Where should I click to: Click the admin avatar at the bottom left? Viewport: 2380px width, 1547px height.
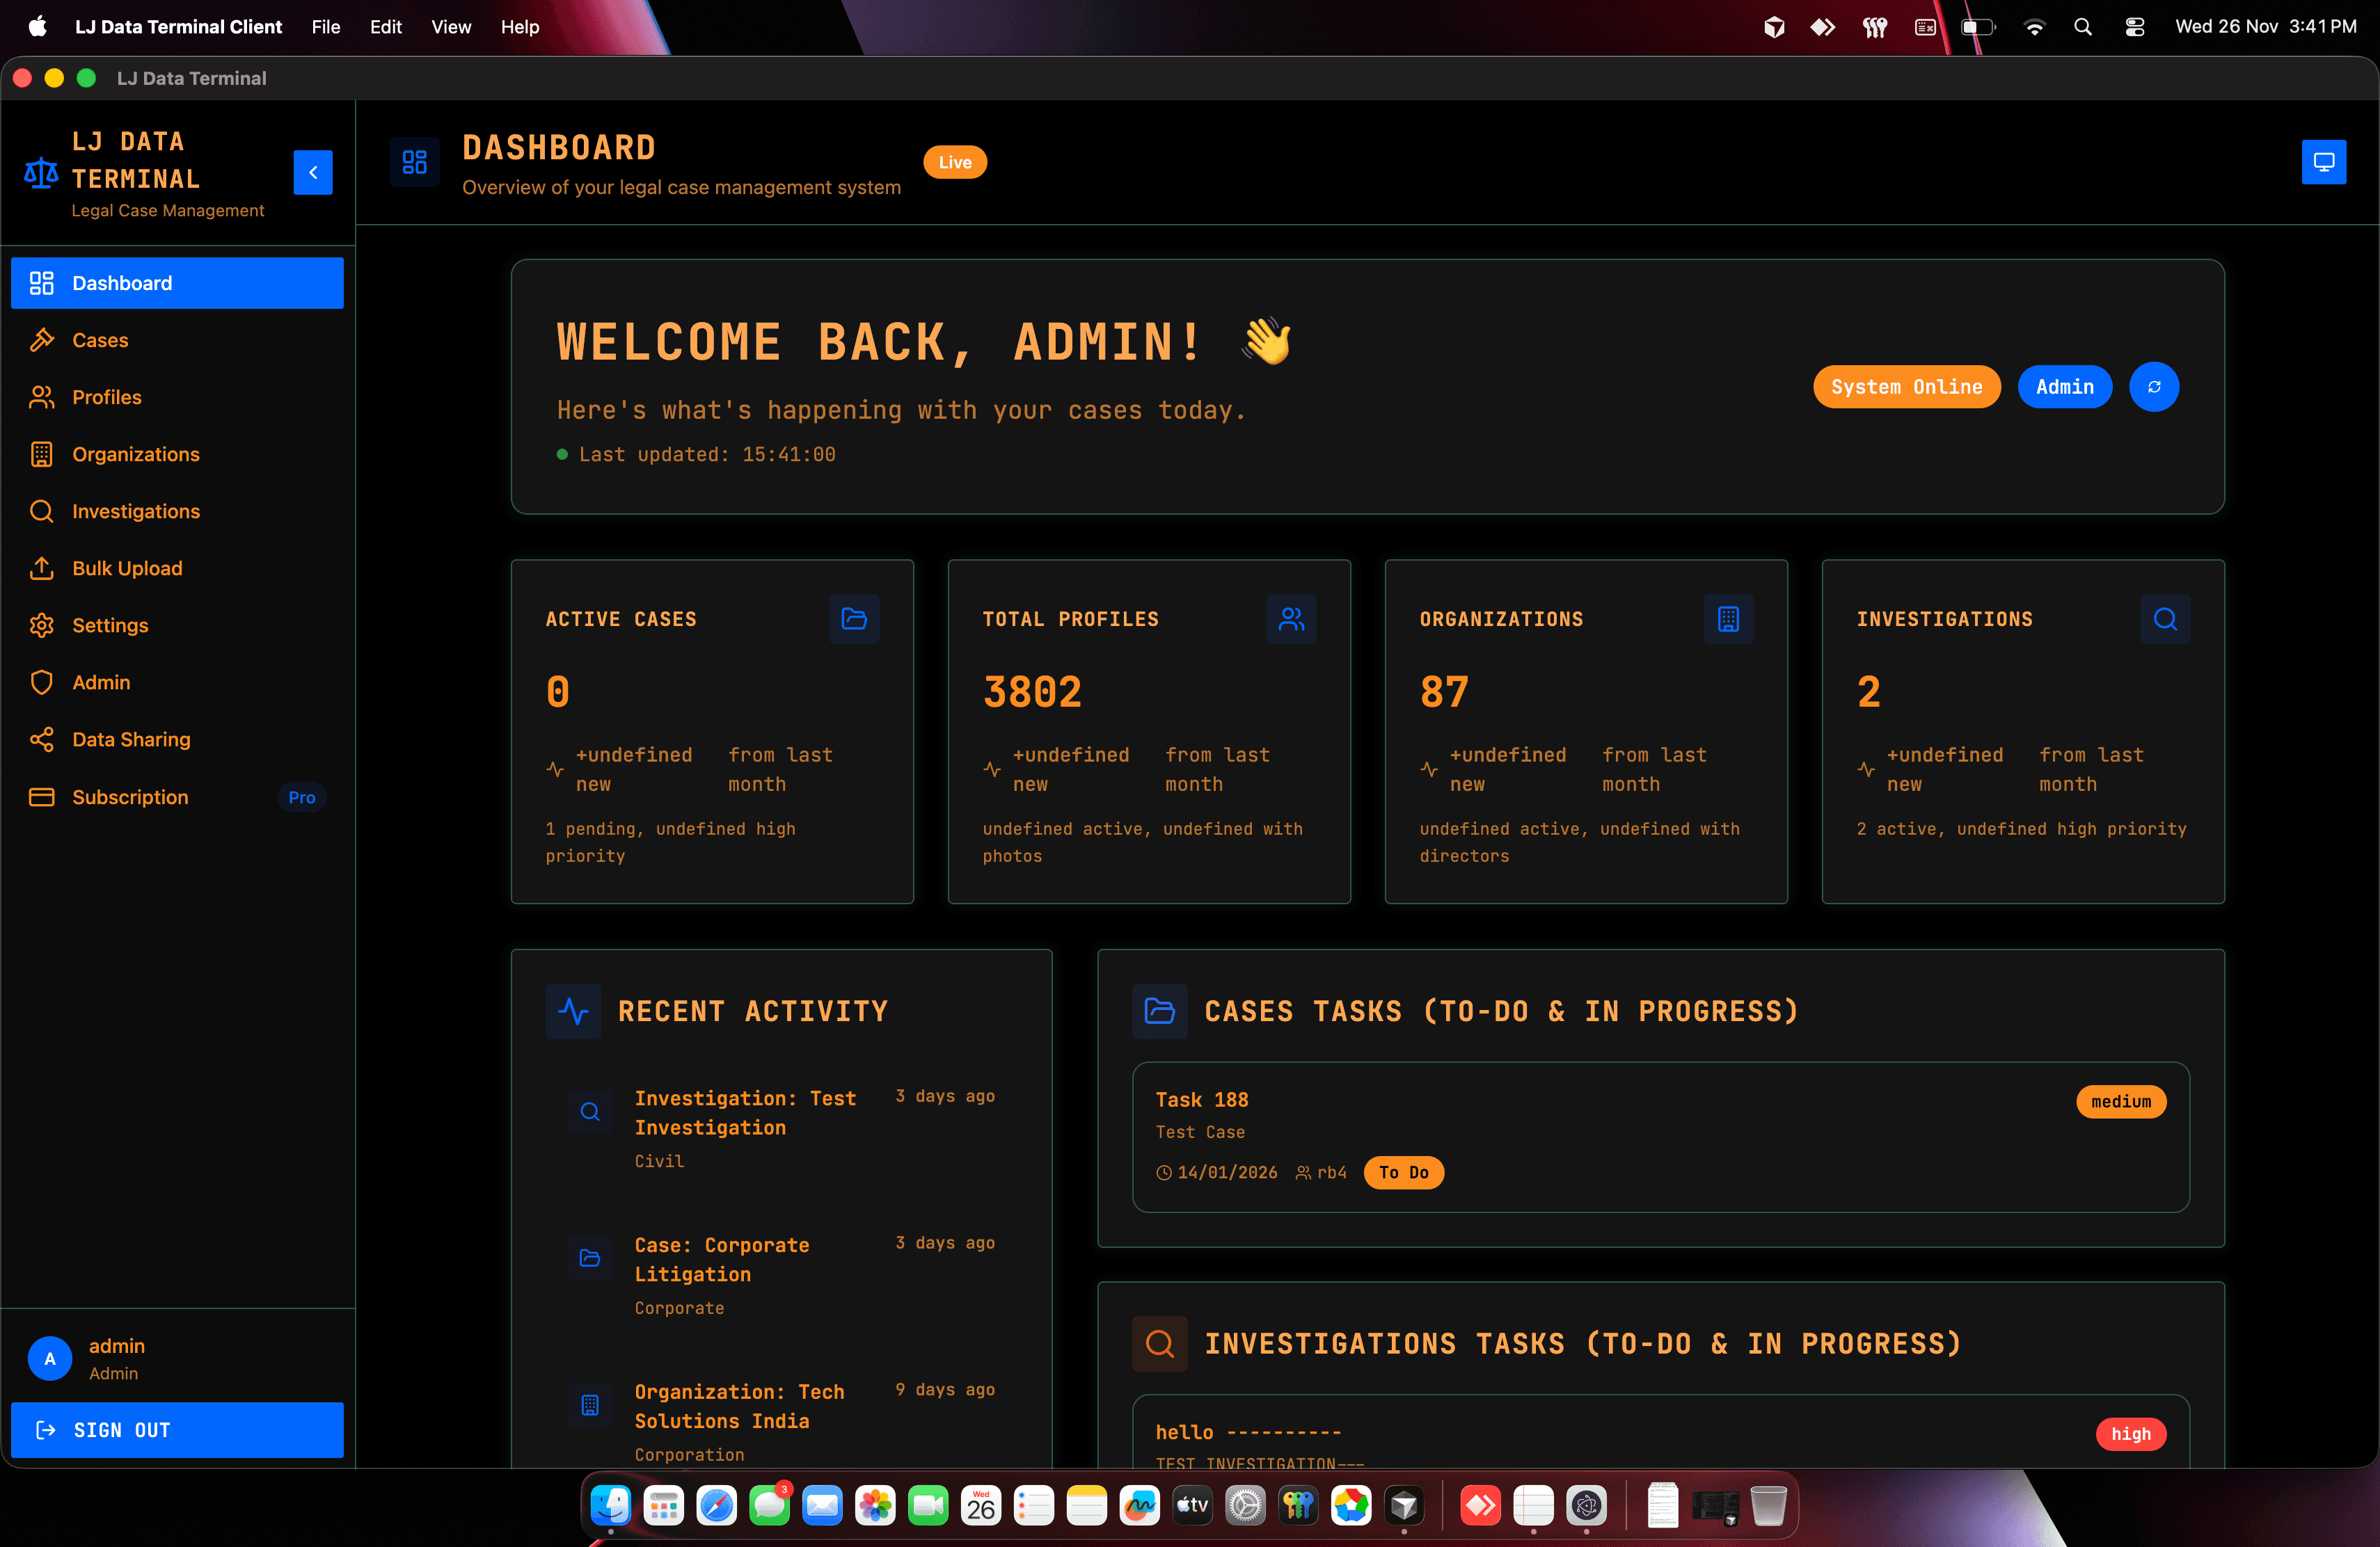pyautogui.click(x=49, y=1358)
